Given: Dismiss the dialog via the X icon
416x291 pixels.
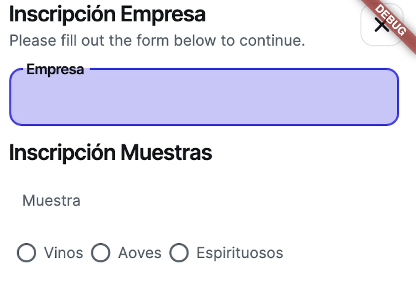Looking at the screenshot, I should tap(381, 25).
